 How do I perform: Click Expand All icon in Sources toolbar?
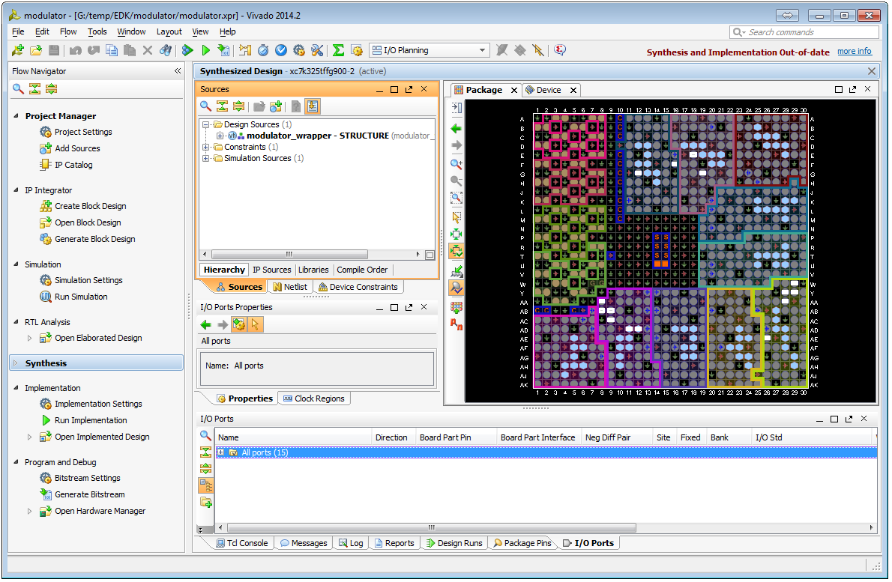(238, 106)
